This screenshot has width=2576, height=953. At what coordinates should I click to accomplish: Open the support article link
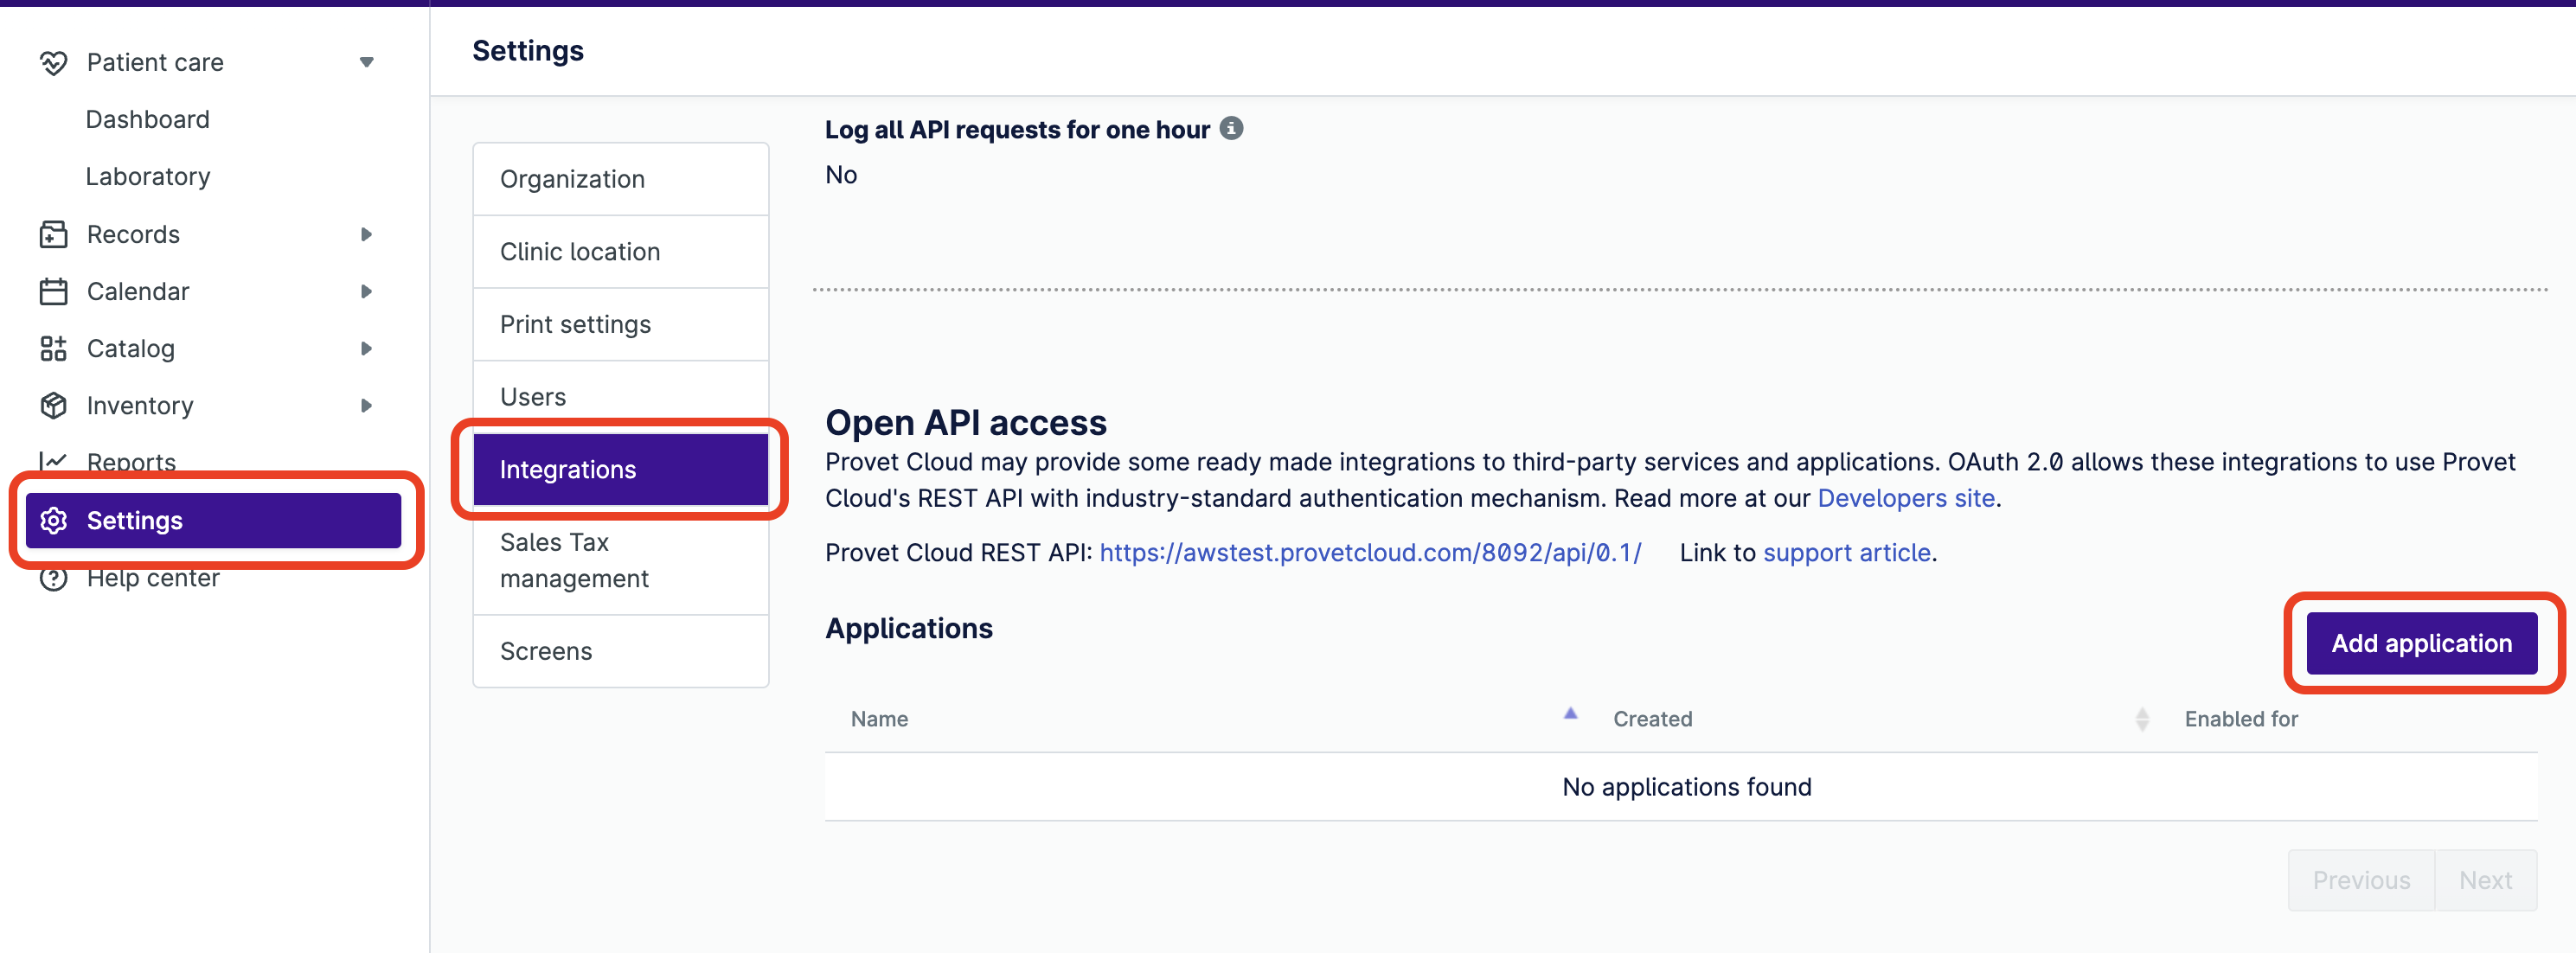tap(1846, 553)
